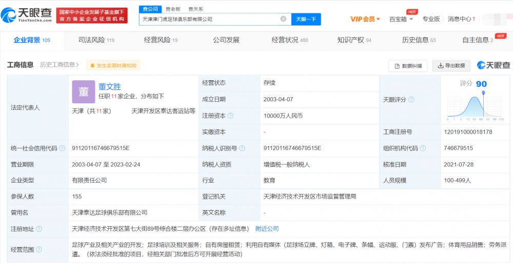This screenshot has height=264, width=513.
Task: Click the help icon next to 组织机构代码
Action: [423, 148]
